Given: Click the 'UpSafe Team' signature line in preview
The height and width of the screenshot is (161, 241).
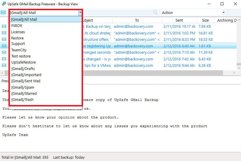Looking at the screenshot, I should tap(15, 135).
